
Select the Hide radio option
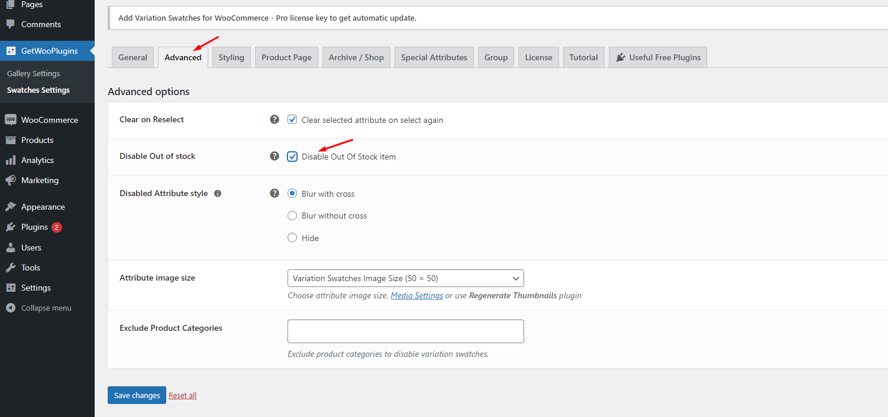pos(292,237)
